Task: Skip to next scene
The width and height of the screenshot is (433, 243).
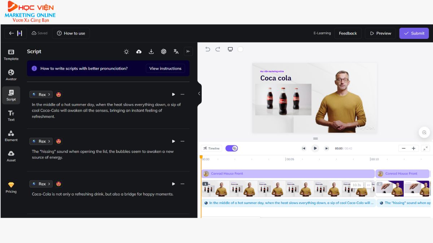Action: [327, 148]
